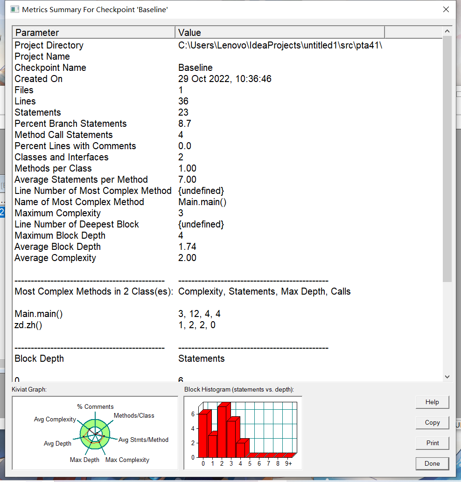Click the Value column header
The image size is (461, 482).
pos(280,32)
